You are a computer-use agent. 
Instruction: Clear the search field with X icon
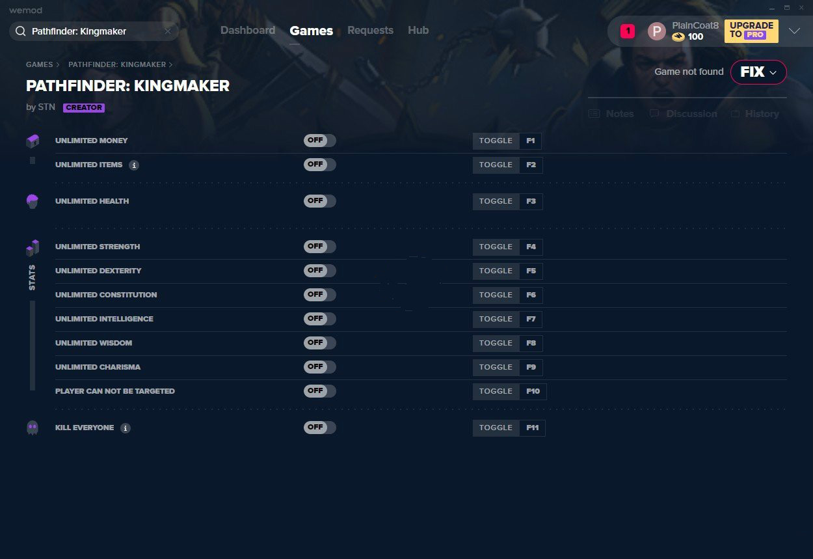click(168, 31)
